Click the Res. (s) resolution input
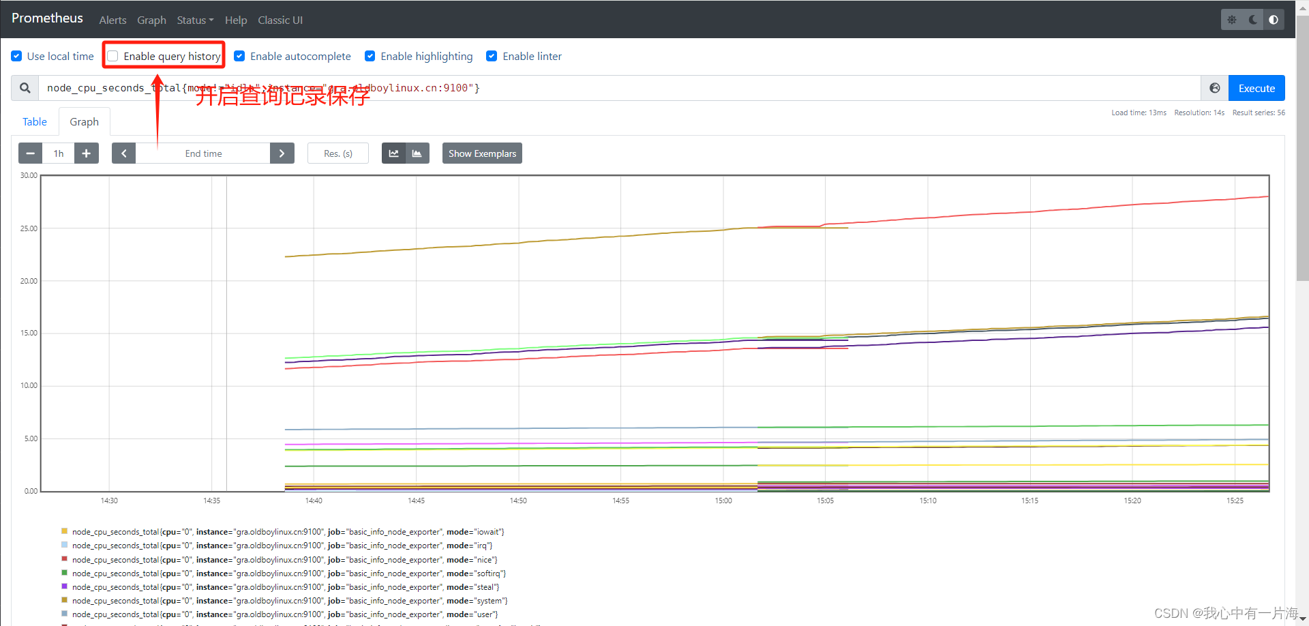 click(x=338, y=153)
